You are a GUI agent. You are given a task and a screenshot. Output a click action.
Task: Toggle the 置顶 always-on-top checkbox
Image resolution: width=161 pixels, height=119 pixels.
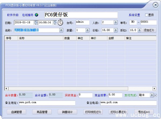147,15
